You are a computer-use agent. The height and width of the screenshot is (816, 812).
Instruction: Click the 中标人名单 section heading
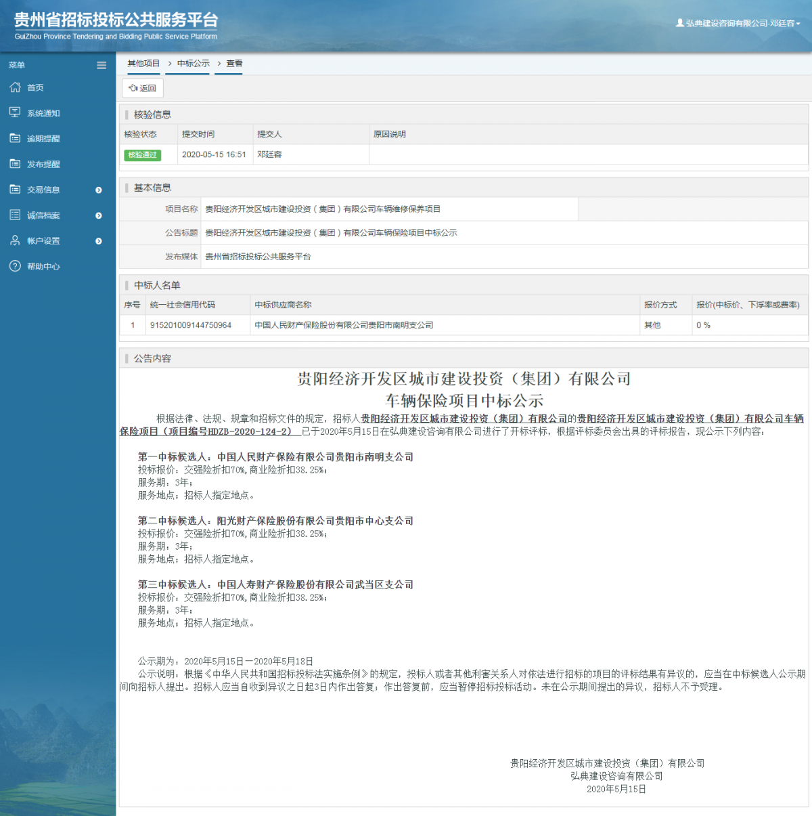click(x=157, y=285)
